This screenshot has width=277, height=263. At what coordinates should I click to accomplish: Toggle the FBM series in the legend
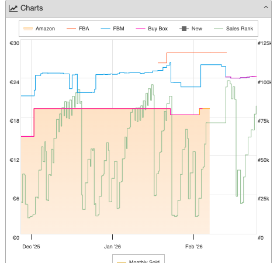click(112, 29)
